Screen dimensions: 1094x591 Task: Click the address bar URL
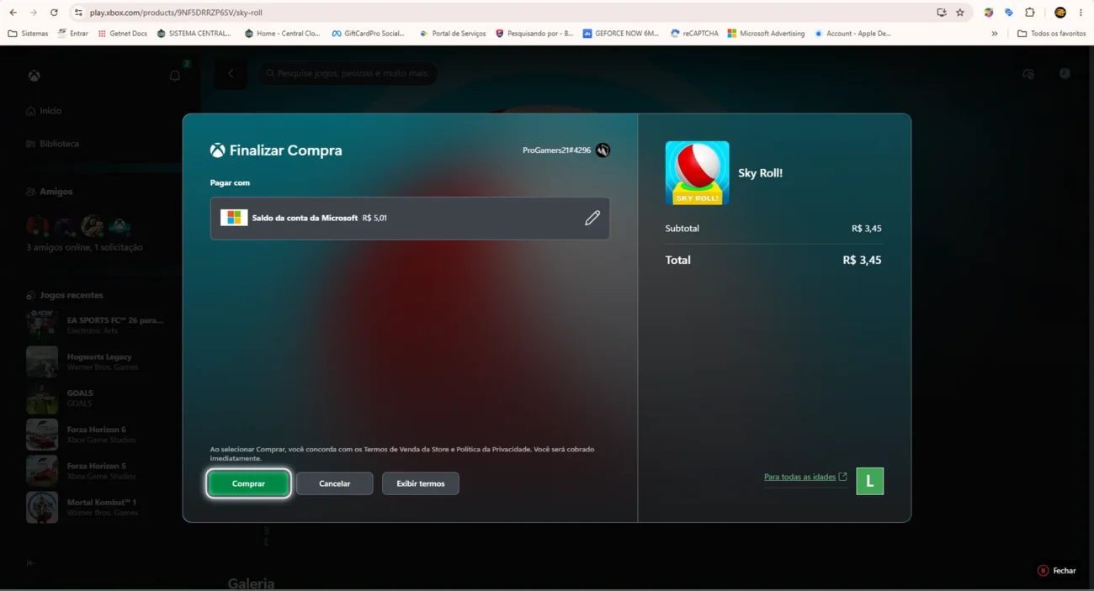click(x=176, y=13)
